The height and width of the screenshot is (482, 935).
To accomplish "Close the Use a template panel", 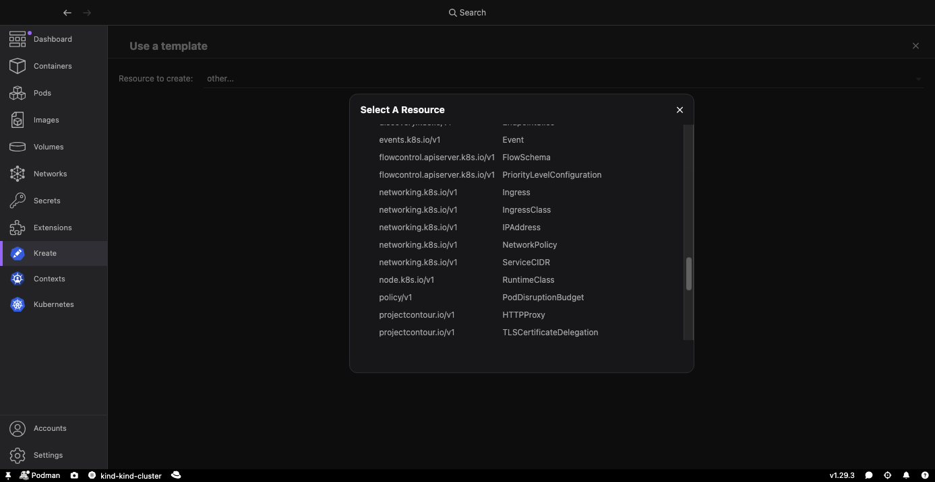I will click(915, 46).
